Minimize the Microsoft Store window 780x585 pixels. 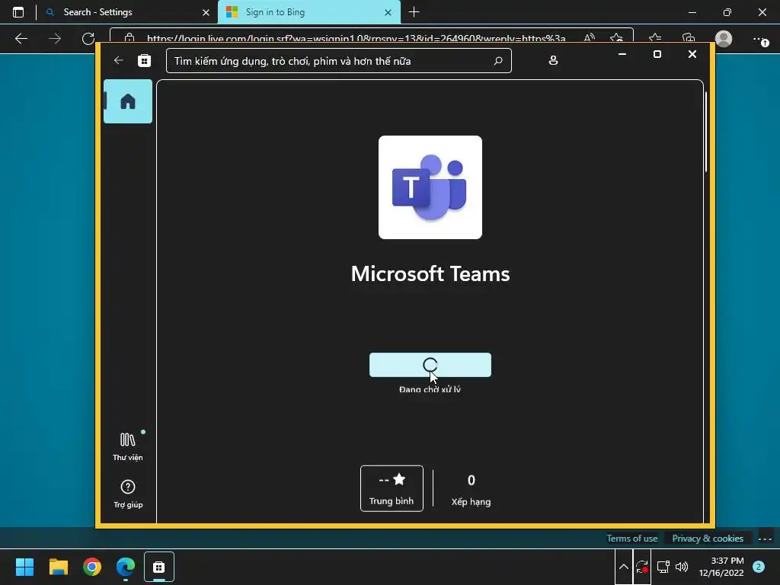coord(622,54)
